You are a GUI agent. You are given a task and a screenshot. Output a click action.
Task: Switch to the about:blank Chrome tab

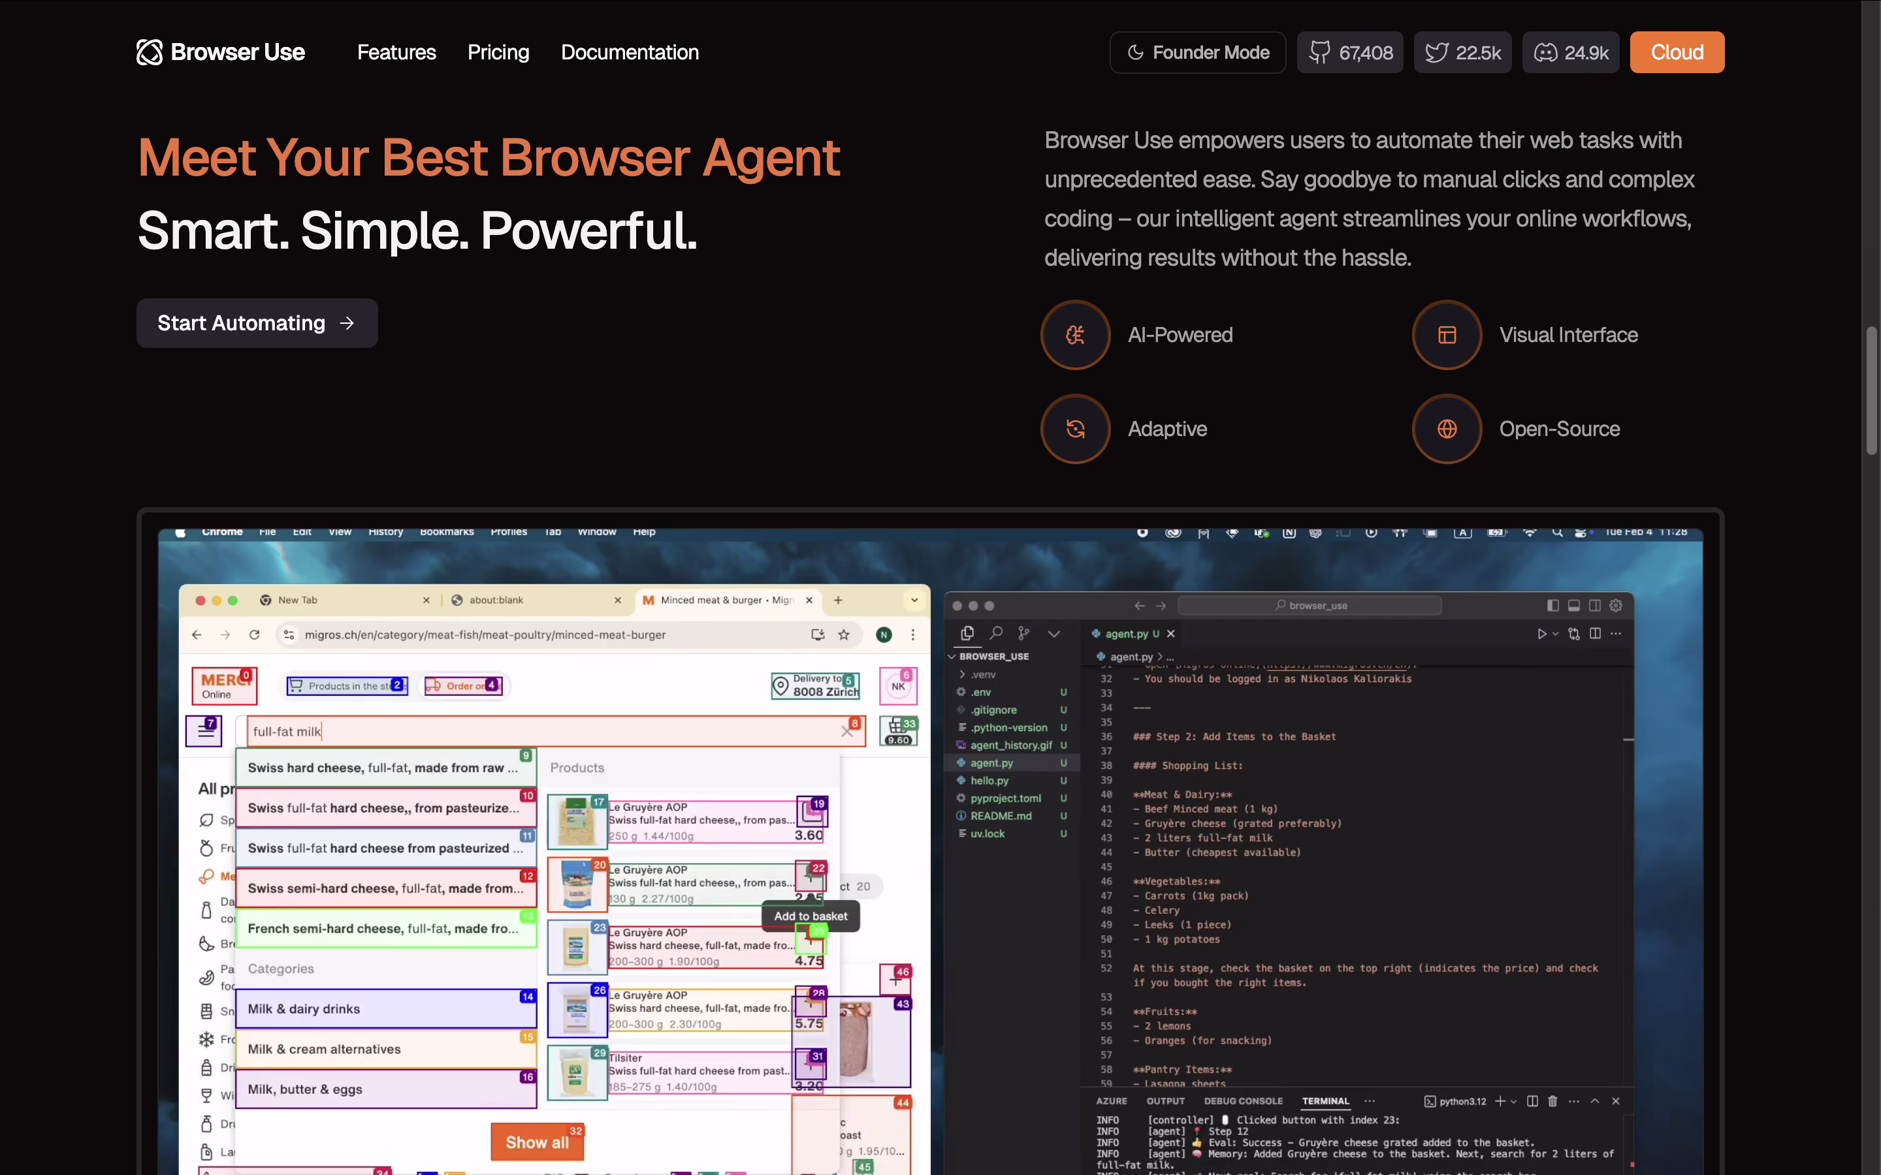536,600
